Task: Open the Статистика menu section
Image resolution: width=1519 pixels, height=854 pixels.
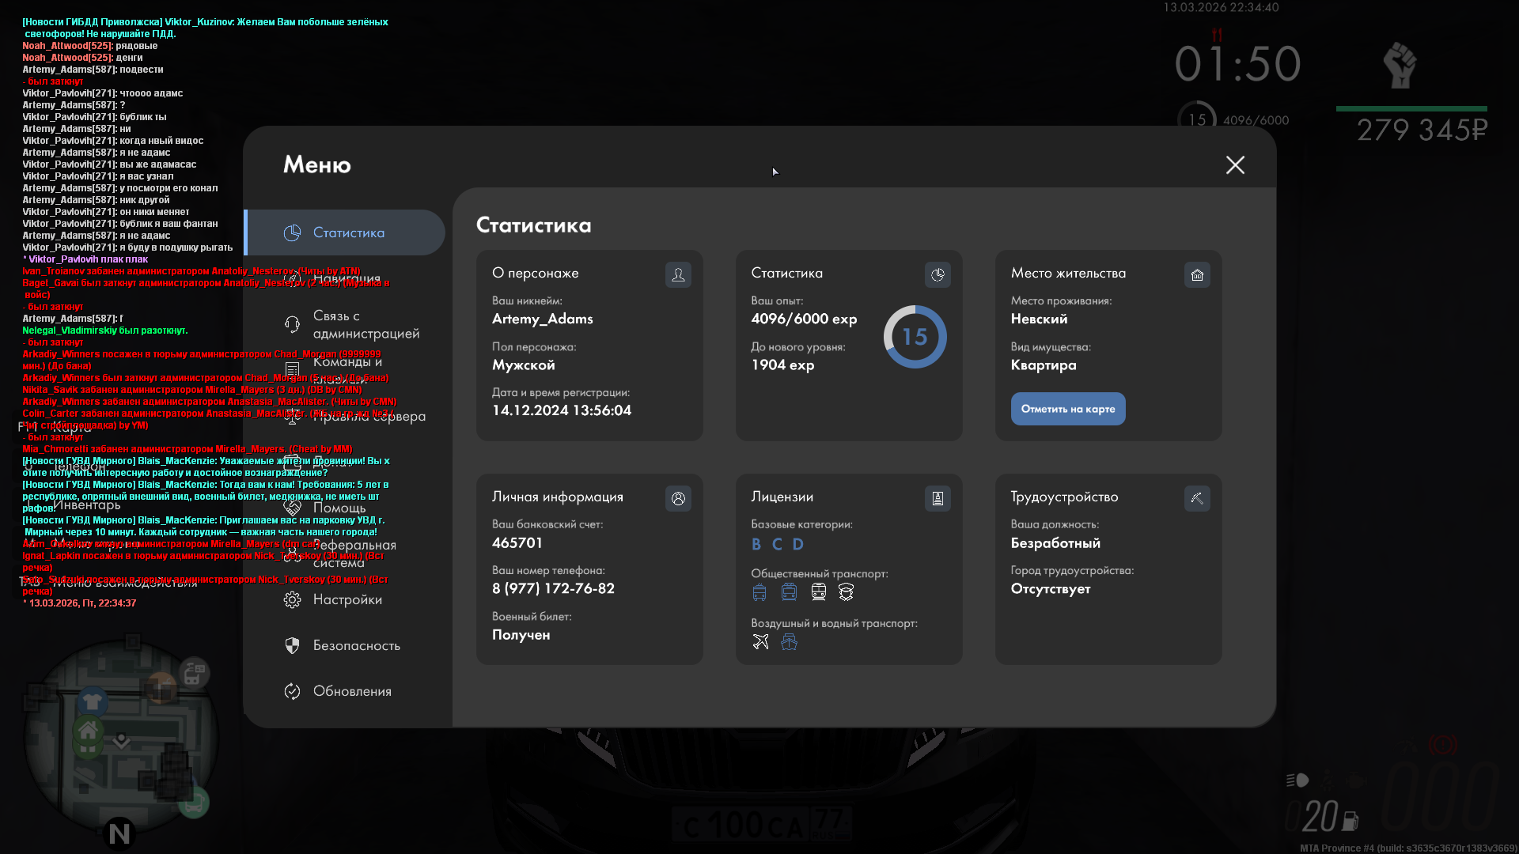Action: pyautogui.click(x=347, y=232)
